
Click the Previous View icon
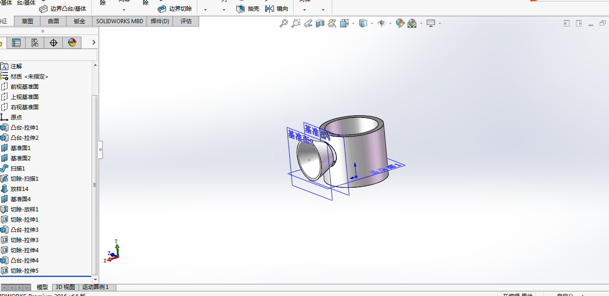308,23
